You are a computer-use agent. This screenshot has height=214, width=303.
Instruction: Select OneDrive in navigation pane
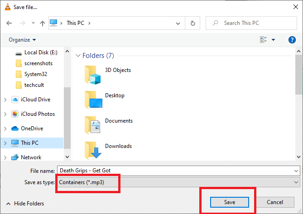click(32, 128)
